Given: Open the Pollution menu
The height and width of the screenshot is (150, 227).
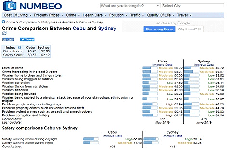Looking at the screenshot, I should click(x=118, y=15).
